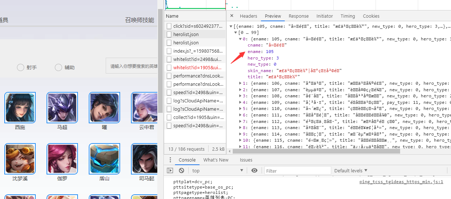Click the 'new_type: 0' property line

262,64
